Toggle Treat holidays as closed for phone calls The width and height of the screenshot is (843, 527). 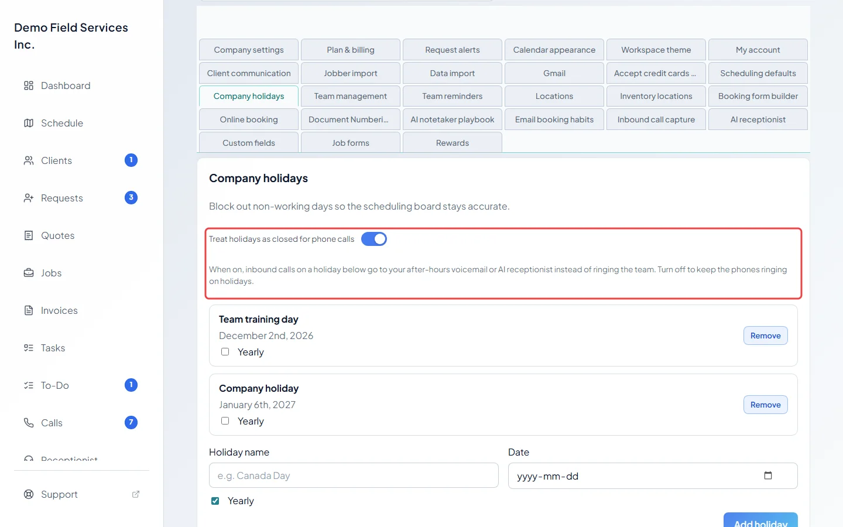point(374,239)
